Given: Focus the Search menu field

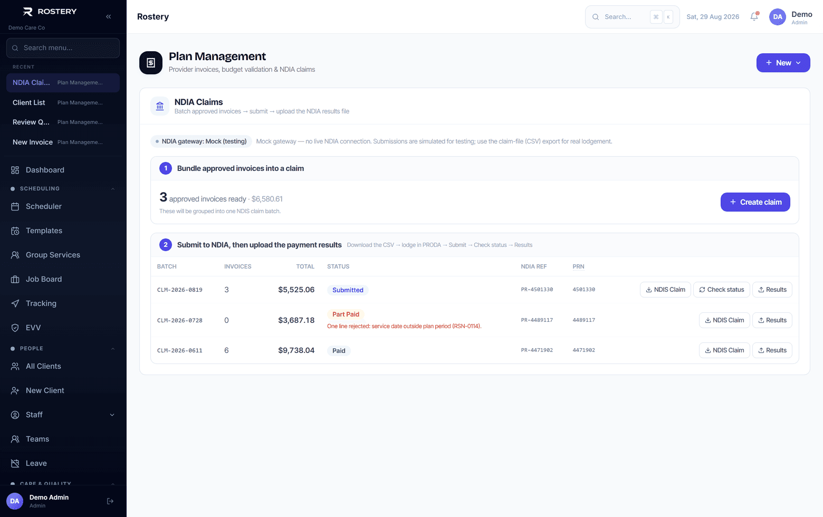Looking at the screenshot, I should coord(63,48).
